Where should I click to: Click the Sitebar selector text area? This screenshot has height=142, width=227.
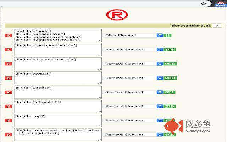(58, 92)
